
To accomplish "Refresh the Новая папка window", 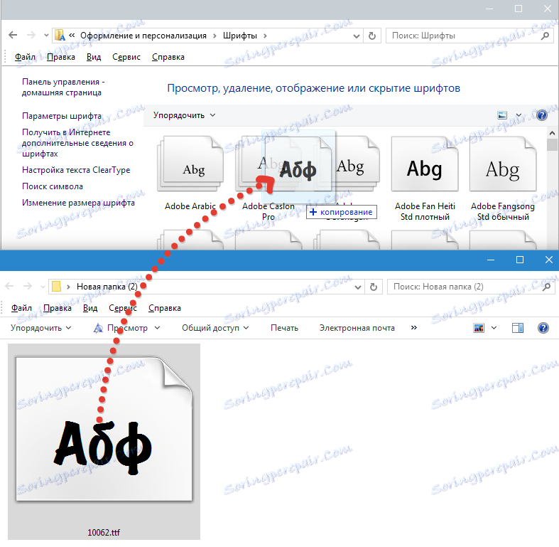I will [374, 287].
